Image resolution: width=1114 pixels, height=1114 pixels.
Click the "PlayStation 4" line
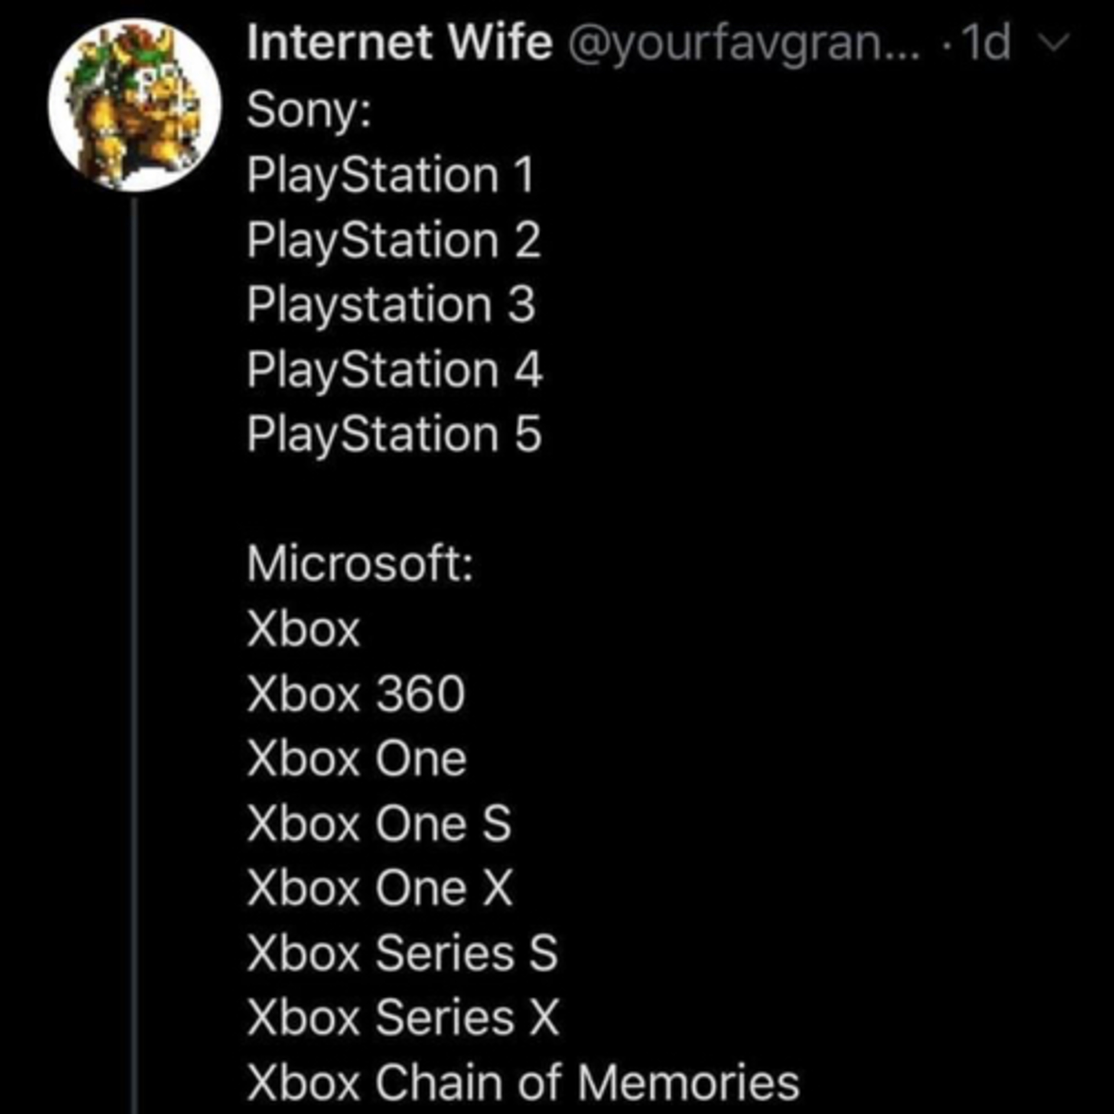395,368
